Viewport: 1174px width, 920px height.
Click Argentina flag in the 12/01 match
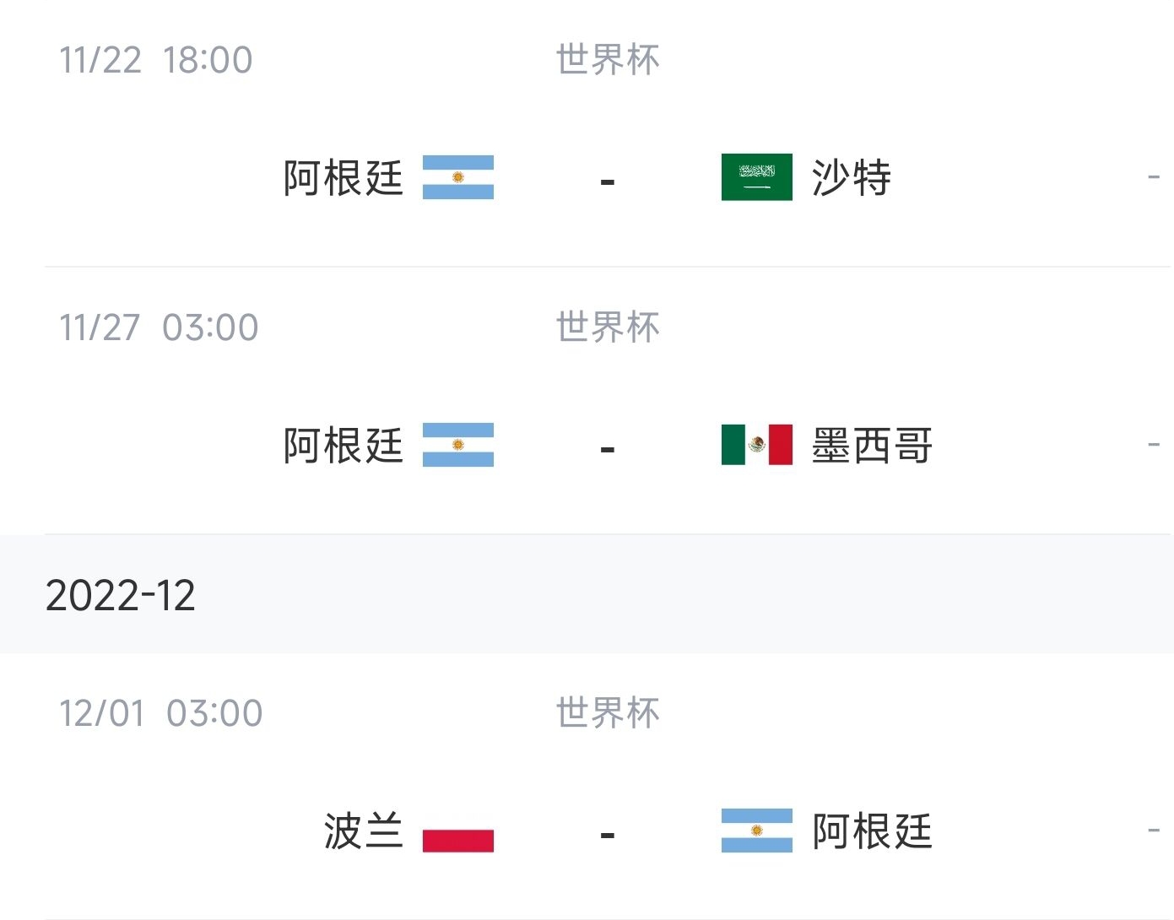756,831
